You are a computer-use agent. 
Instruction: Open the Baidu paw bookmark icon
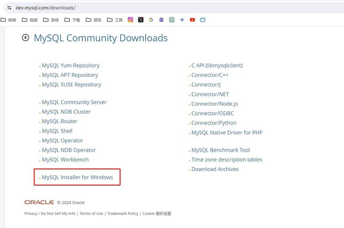pyautogui.click(x=161, y=20)
